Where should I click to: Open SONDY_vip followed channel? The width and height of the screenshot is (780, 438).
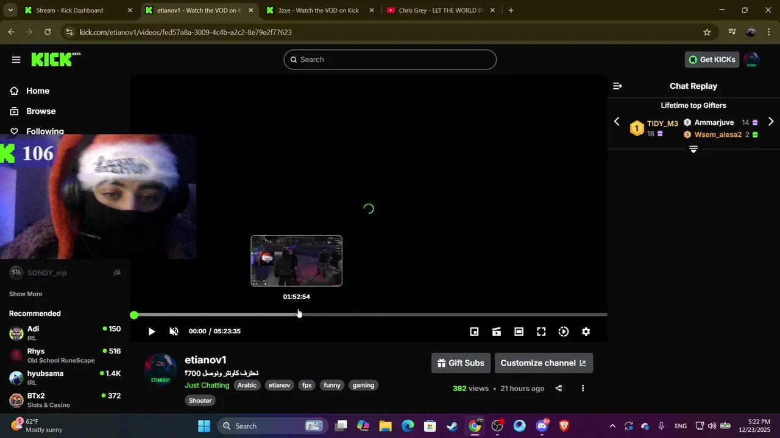[x=65, y=273]
